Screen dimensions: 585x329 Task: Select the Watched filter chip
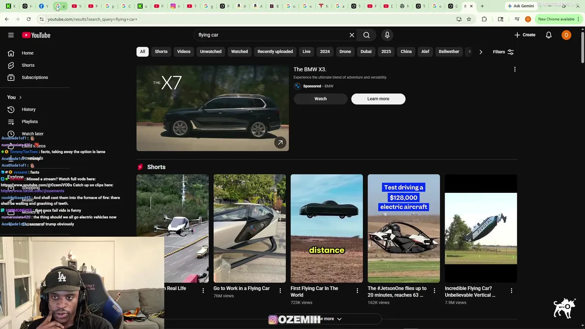click(x=239, y=52)
